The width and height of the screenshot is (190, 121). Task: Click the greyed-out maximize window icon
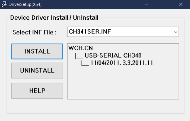click(164, 4)
